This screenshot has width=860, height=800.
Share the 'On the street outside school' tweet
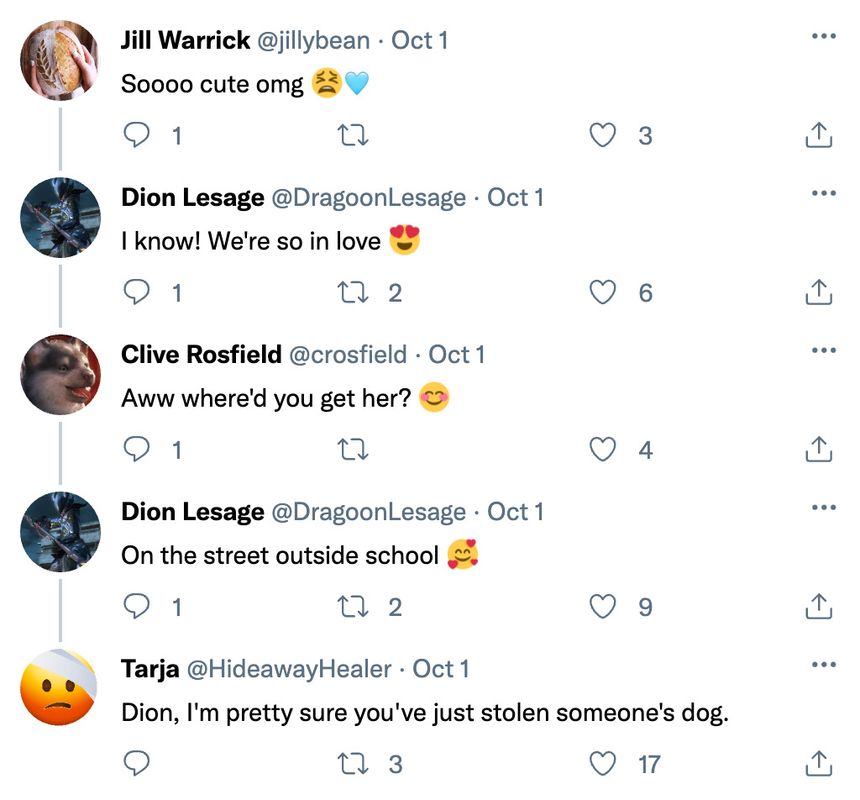(818, 607)
